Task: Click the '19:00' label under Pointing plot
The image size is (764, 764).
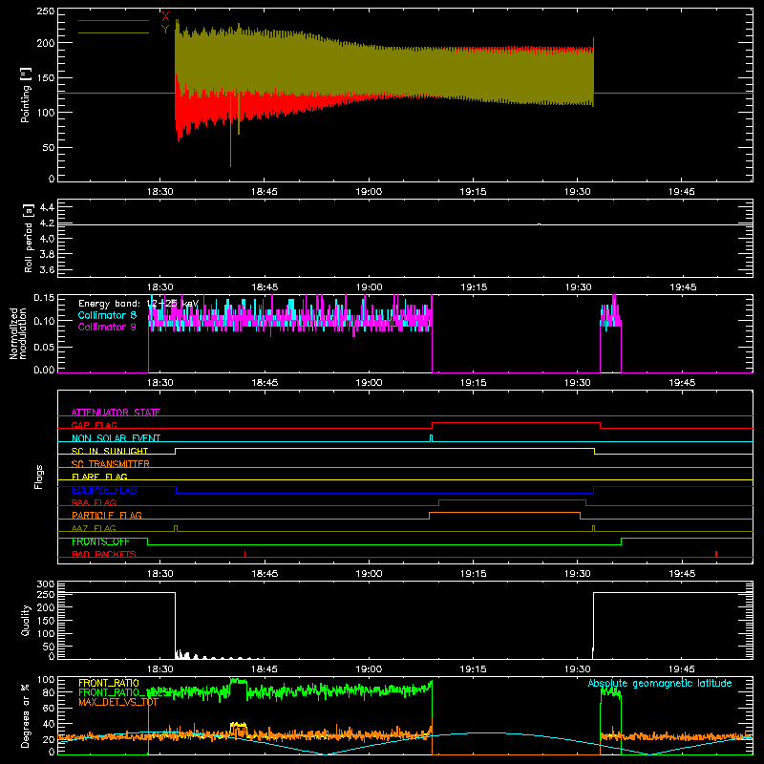Action: click(369, 192)
